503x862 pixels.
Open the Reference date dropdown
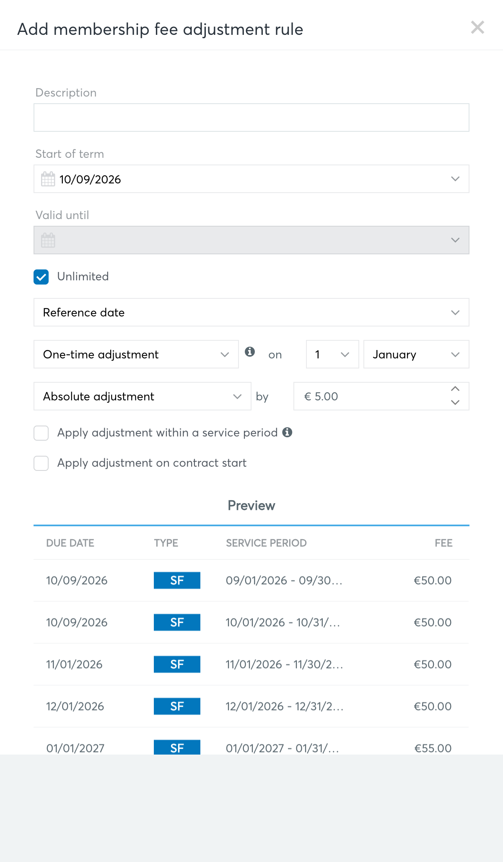[x=251, y=312]
